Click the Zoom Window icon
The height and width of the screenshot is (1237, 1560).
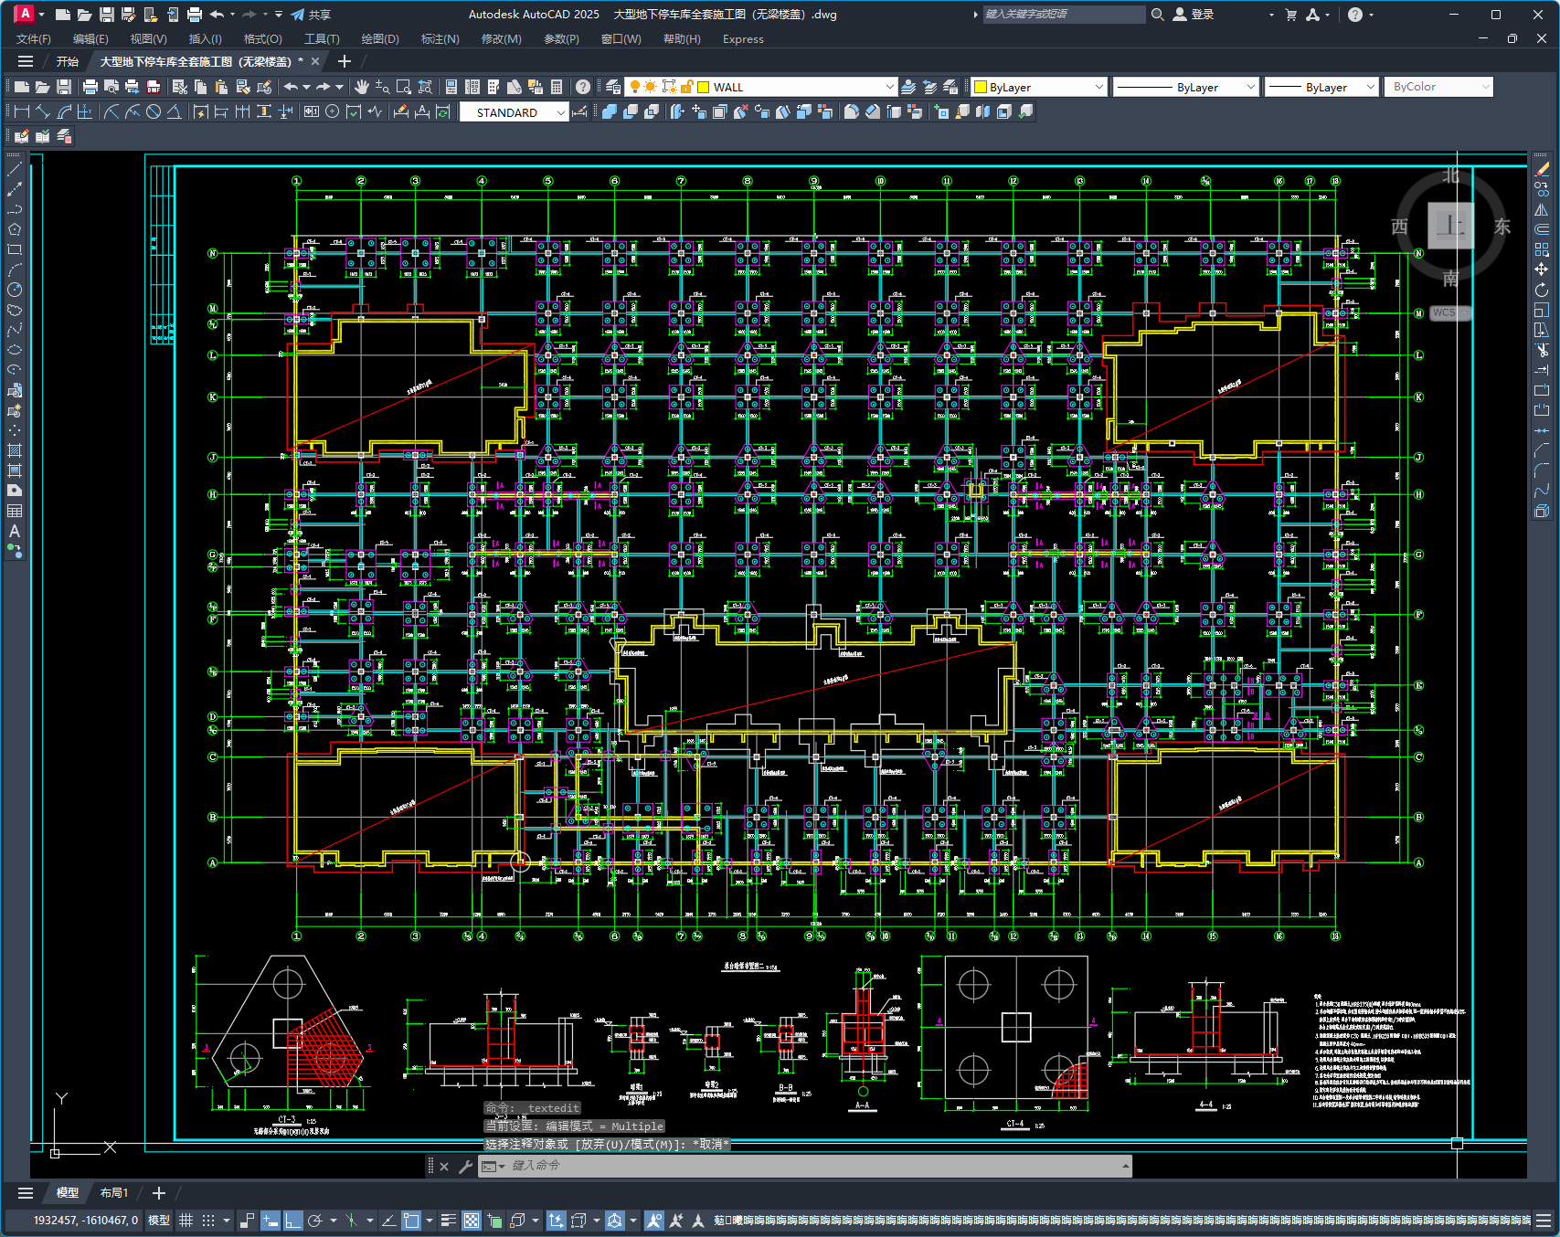coord(404,87)
